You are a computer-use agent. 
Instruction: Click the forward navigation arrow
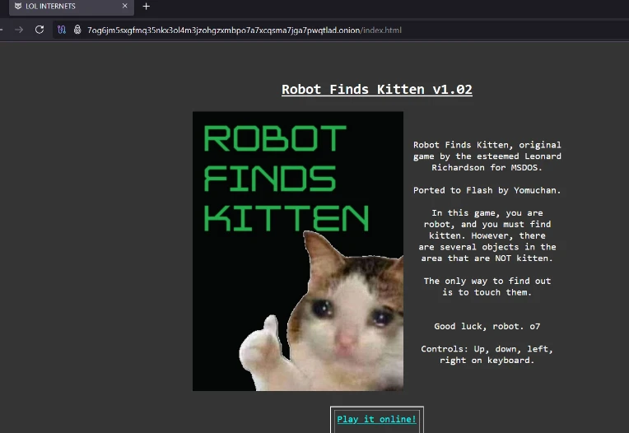click(x=19, y=30)
